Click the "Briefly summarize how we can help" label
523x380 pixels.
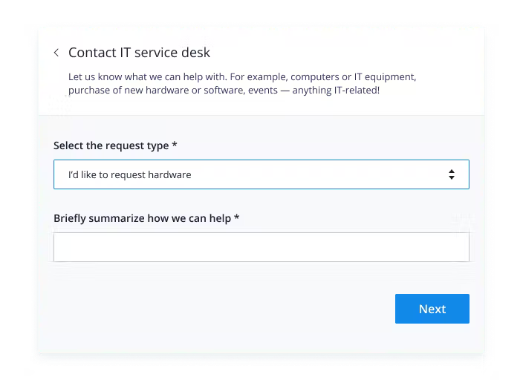pos(143,218)
